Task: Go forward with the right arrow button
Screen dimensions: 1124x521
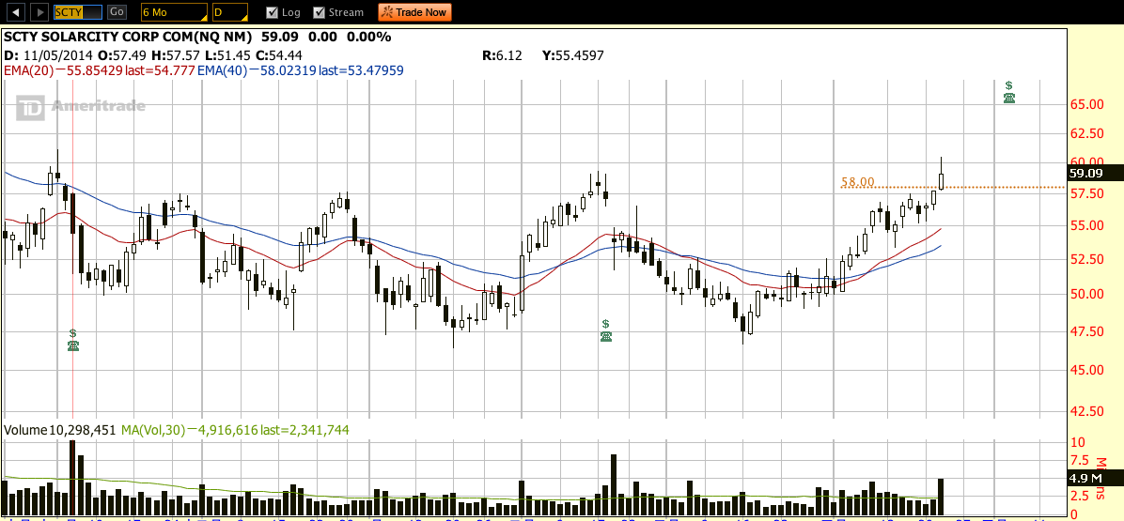Action: coord(40,12)
